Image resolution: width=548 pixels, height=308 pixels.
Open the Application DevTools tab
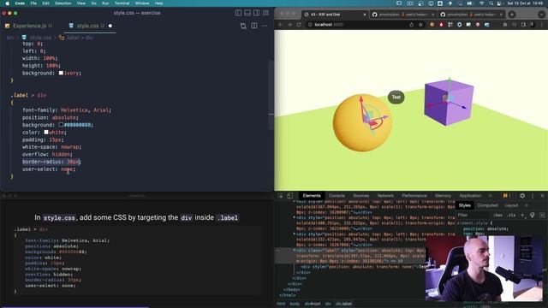(x=470, y=196)
